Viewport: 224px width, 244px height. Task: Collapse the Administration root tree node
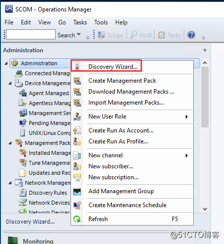point(6,63)
